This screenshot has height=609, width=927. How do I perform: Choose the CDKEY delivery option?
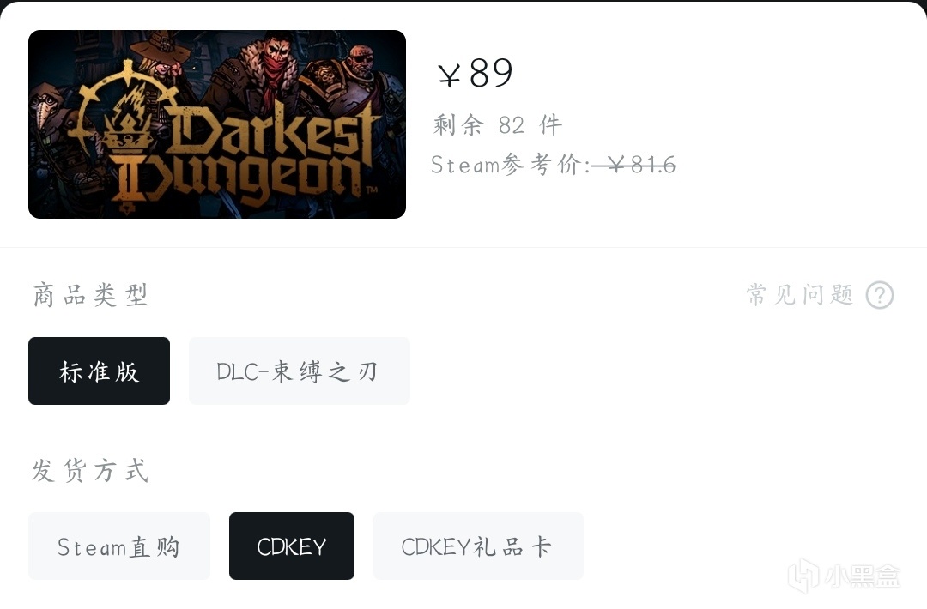click(292, 546)
